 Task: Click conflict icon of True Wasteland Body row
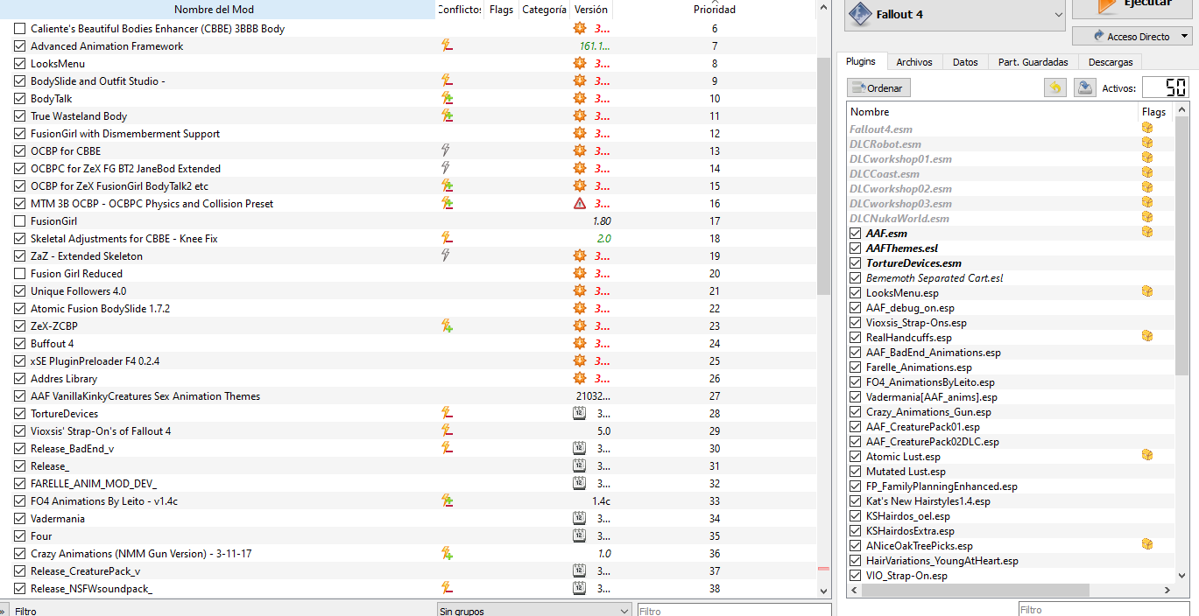coord(447,115)
